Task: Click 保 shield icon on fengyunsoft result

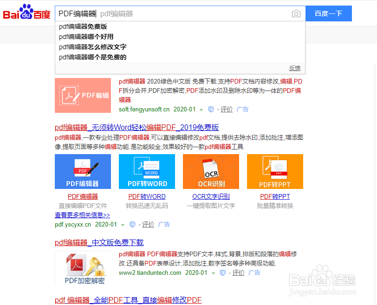Action: [x=211, y=110]
